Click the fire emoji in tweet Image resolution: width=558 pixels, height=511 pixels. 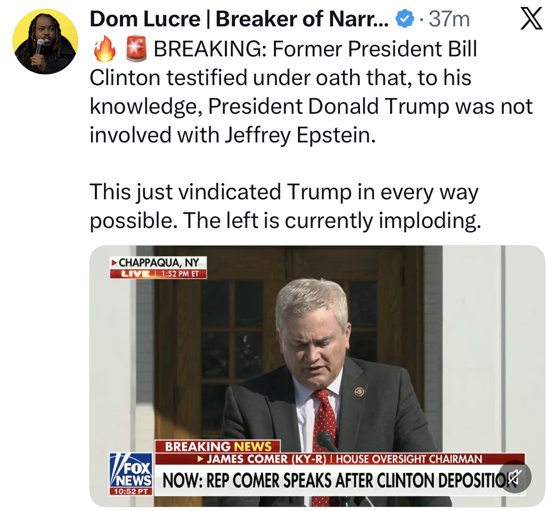pos(105,49)
